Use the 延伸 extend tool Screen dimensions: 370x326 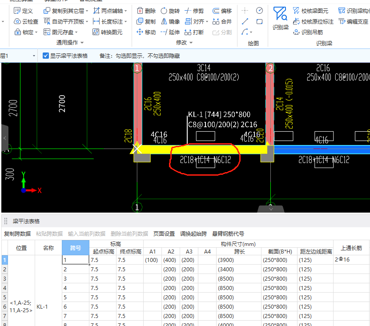(170, 32)
